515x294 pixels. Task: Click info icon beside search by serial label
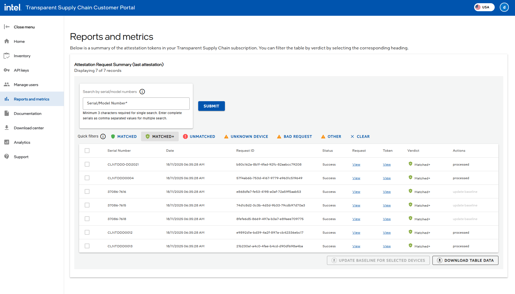coord(142,92)
